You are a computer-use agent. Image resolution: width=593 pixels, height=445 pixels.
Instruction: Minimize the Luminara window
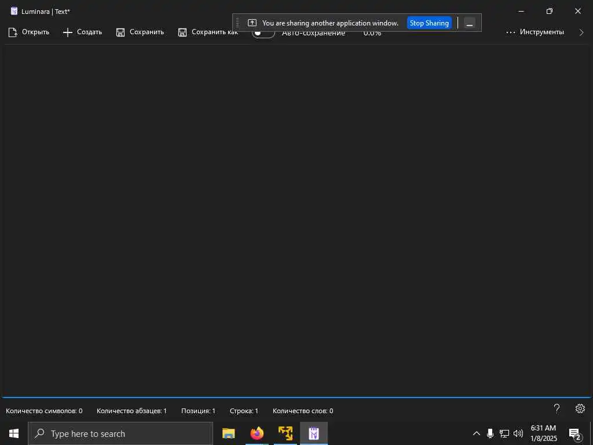[x=521, y=12]
